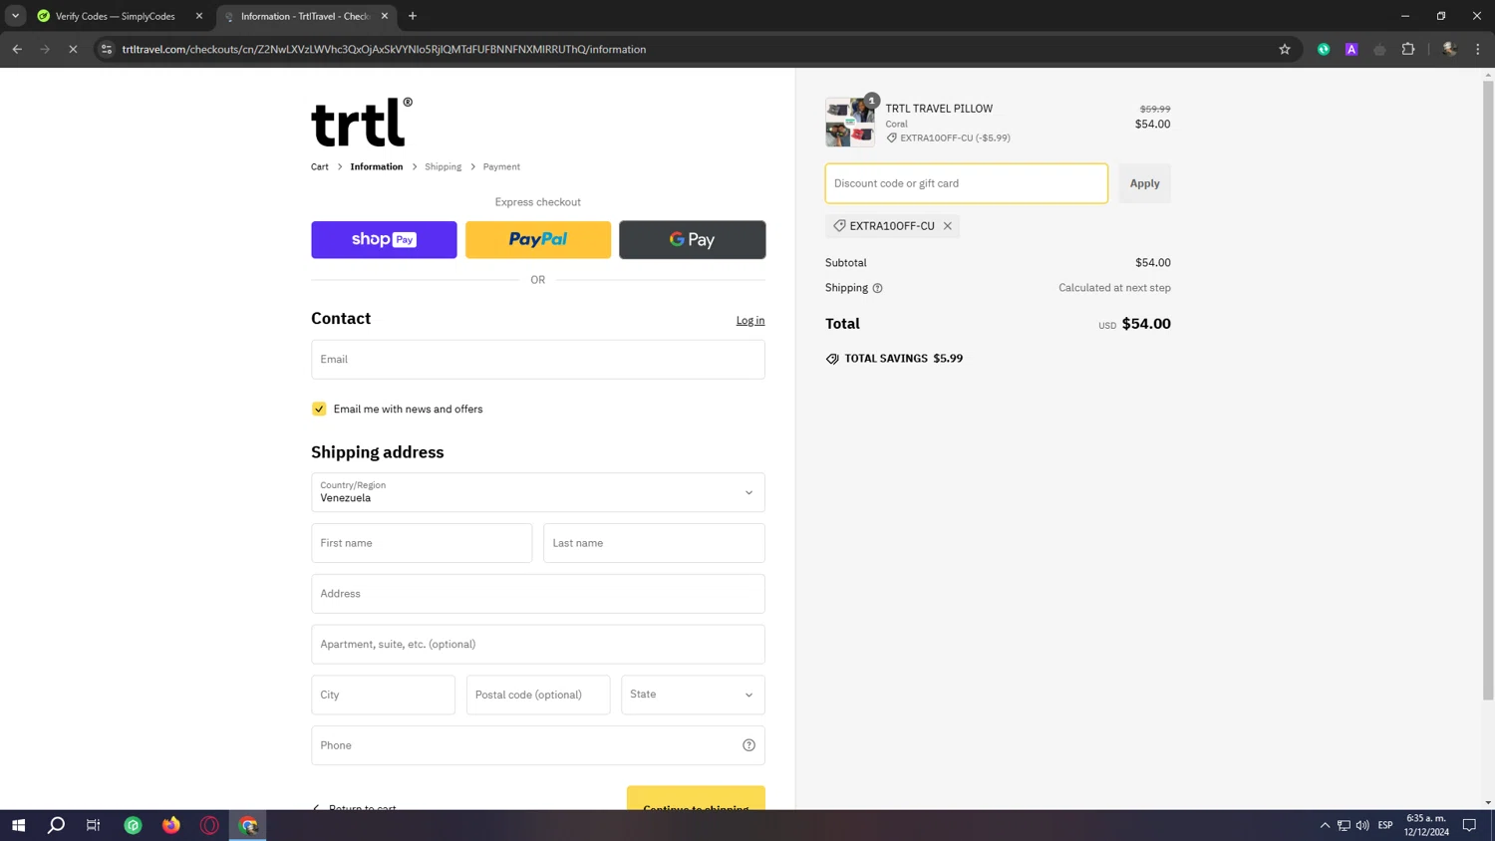Screen dimensions: 1495x841
Task: Launch Opera from the taskbar
Action: [209, 825]
